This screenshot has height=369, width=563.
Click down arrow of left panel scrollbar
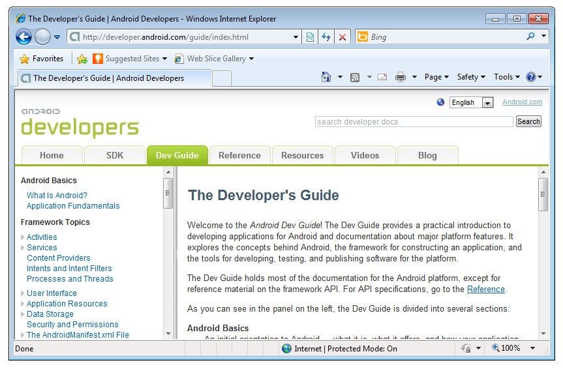[168, 333]
